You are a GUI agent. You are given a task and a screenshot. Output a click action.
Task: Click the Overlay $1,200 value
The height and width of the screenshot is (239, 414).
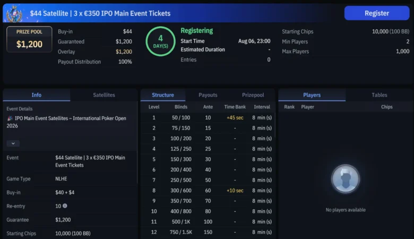(124, 52)
